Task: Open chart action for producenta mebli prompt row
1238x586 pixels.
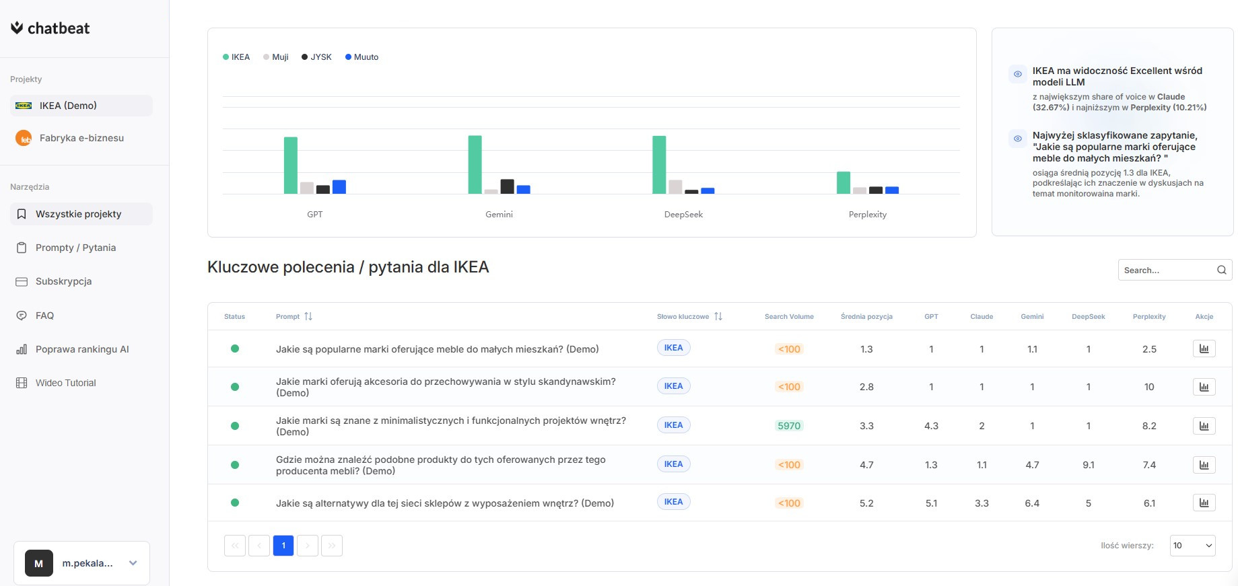Action: point(1204,465)
